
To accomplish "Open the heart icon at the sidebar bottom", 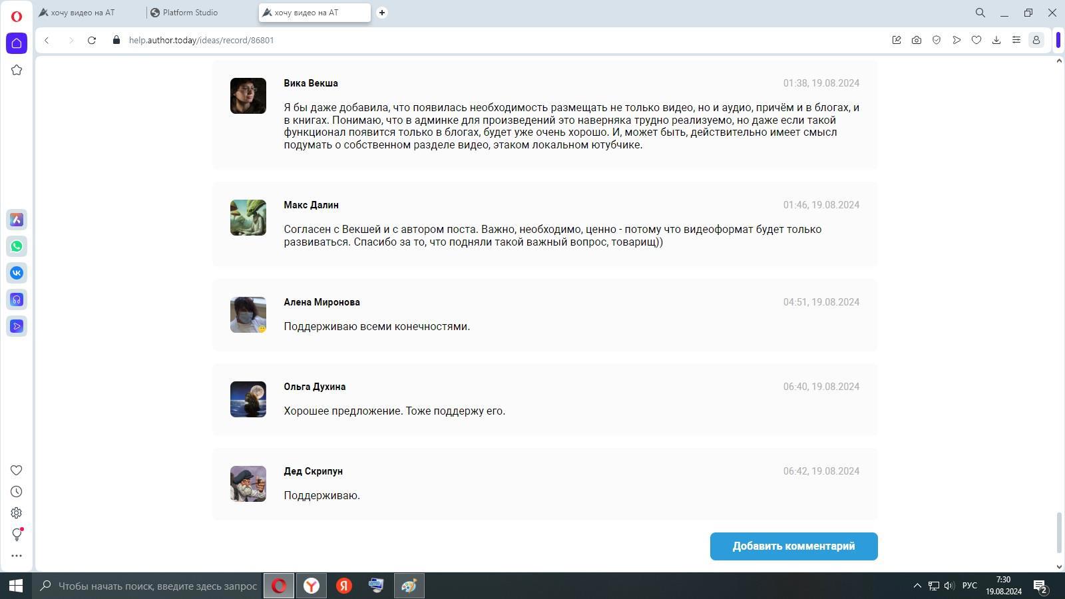I will click(x=17, y=471).
